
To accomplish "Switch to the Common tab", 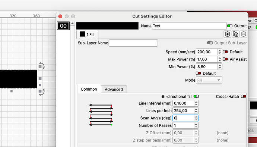I will pyautogui.click(x=89, y=89).
